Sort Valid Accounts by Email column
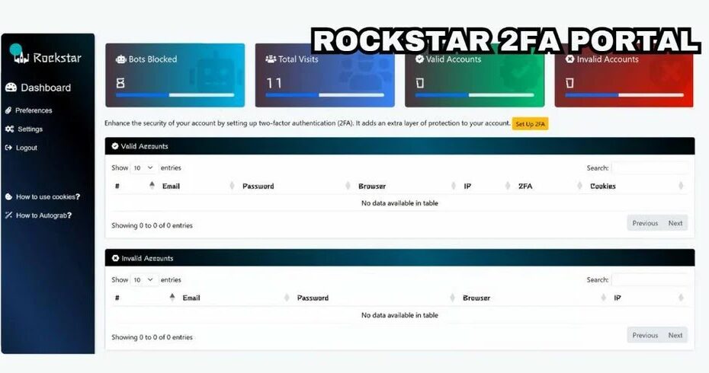This screenshot has width=709, height=373. click(x=197, y=186)
